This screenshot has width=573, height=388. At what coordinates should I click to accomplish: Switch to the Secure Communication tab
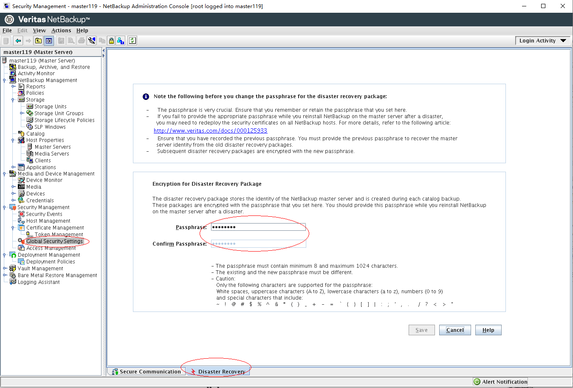[146, 371]
